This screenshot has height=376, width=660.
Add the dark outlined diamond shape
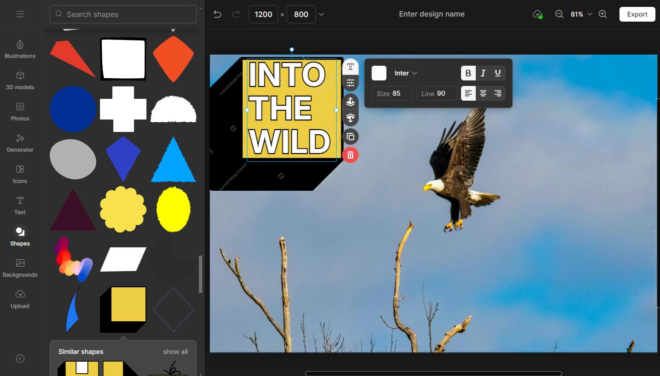[x=174, y=309]
